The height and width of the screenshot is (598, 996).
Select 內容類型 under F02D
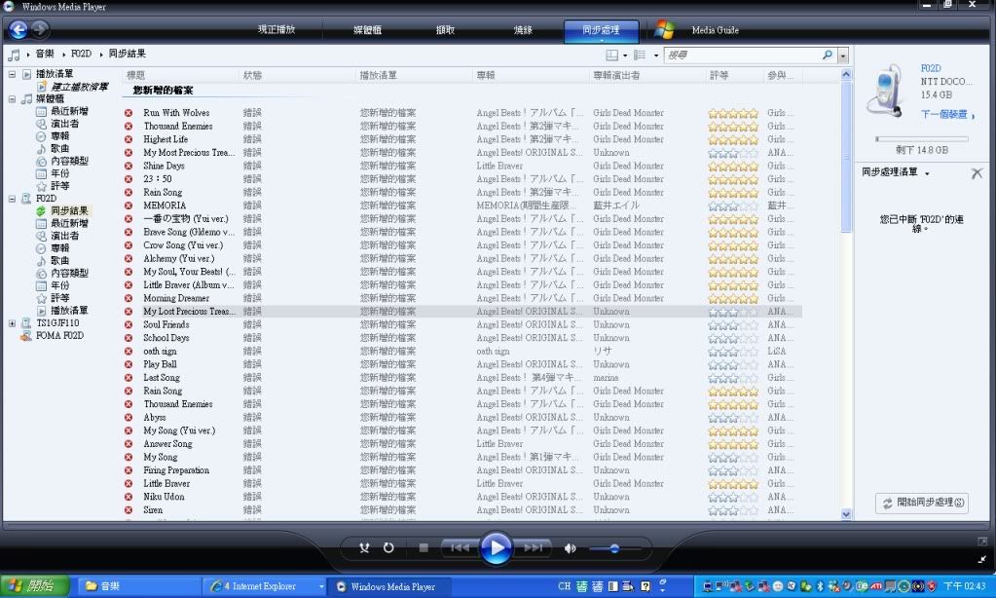point(69,274)
